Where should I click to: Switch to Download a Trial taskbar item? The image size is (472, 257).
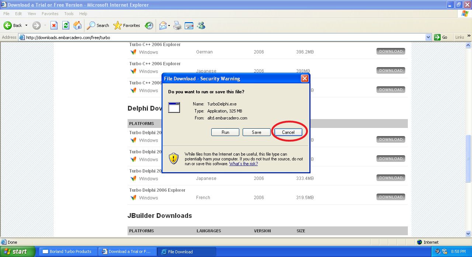[x=128, y=251]
